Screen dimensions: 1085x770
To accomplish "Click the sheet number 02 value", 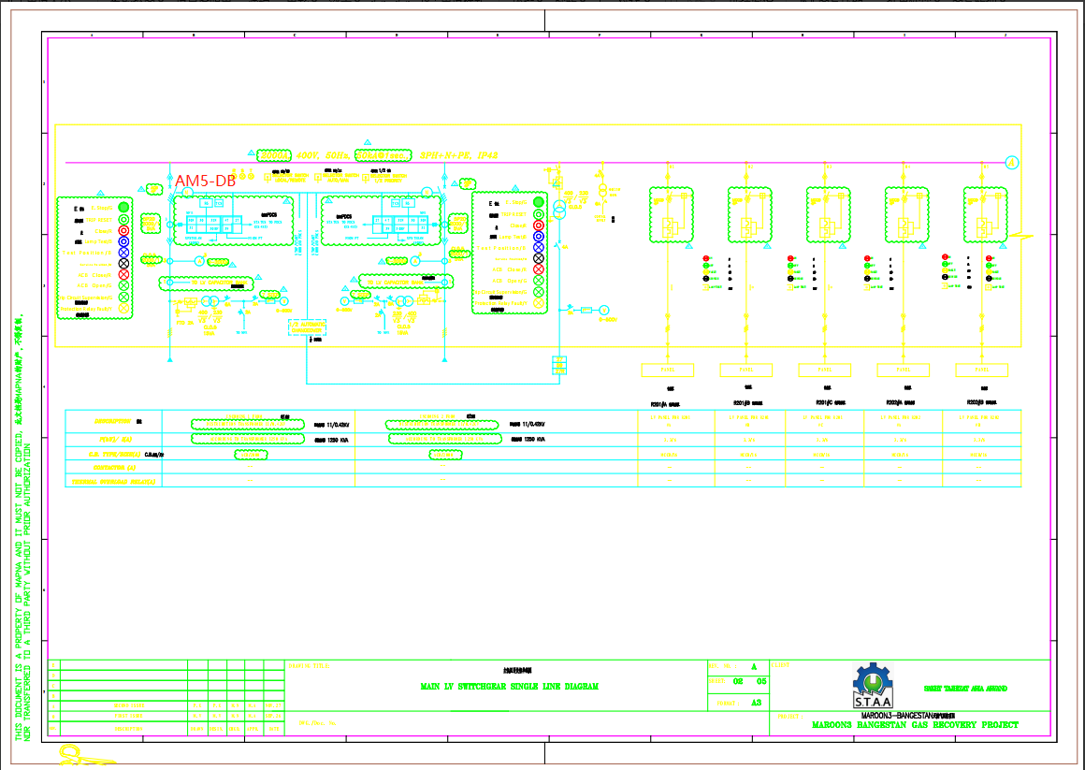I will (738, 681).
